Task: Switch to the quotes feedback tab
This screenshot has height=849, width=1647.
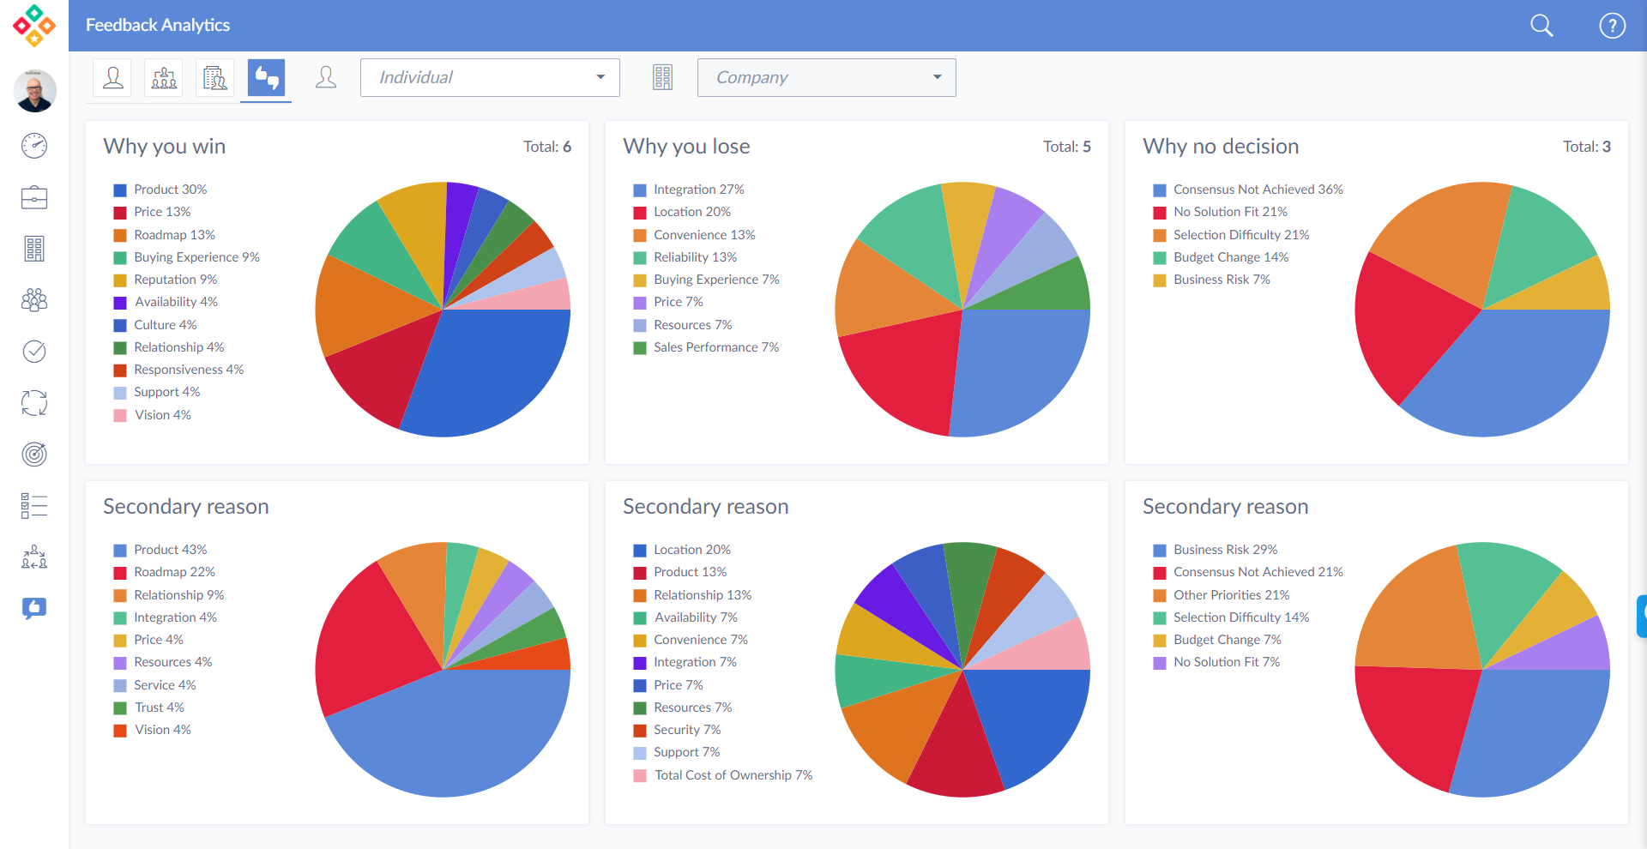Action: 266,78
